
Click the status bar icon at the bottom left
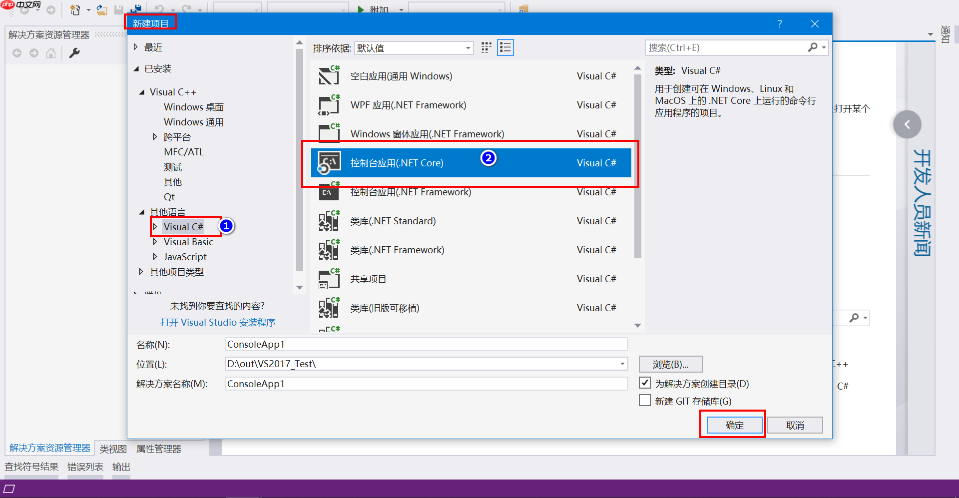coord(9,489)
